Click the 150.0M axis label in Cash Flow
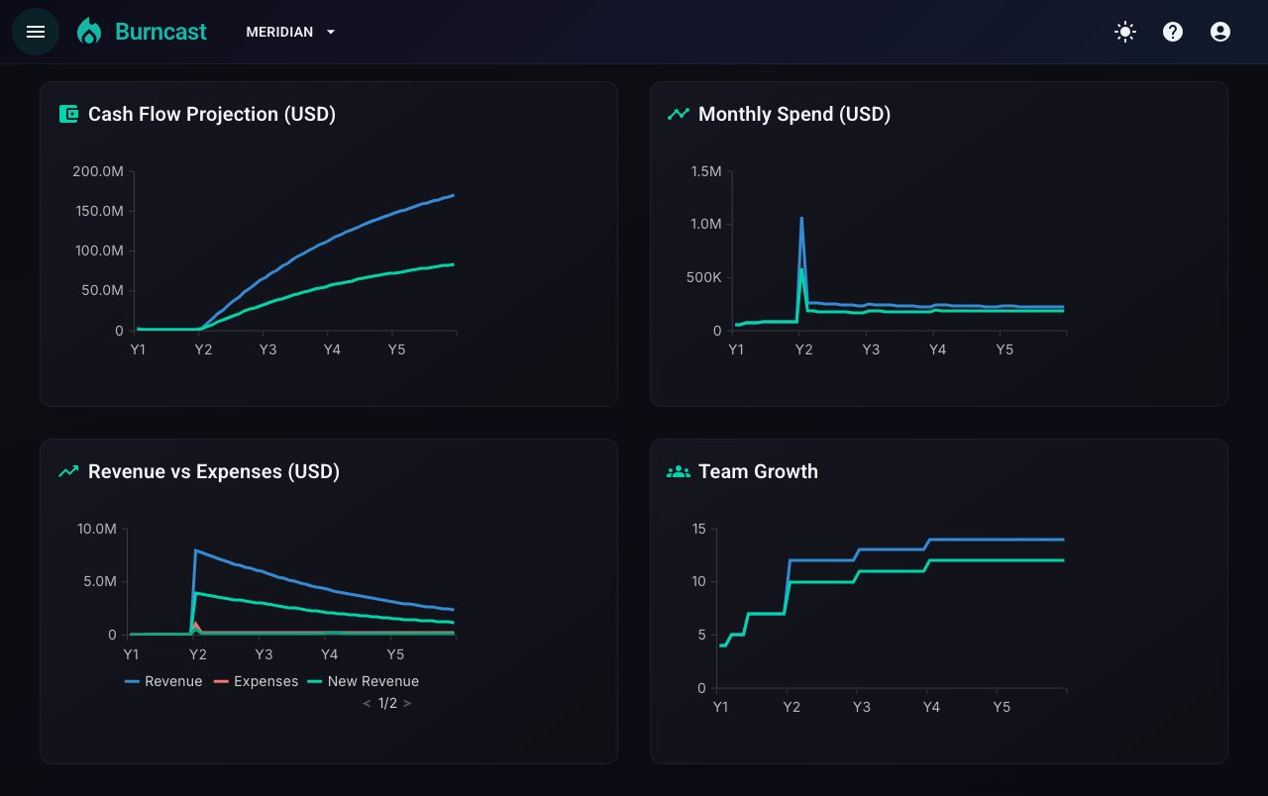Image resolution: width=1268 pixels, height=796 pixels. (x=98, y=211)
